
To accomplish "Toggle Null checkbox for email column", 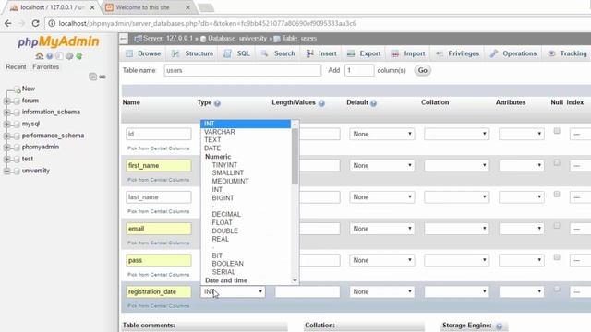I will point(557,226).
